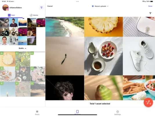Switch to the Stories tab
The height and width of the screenshot is (116, 155).
34,15
